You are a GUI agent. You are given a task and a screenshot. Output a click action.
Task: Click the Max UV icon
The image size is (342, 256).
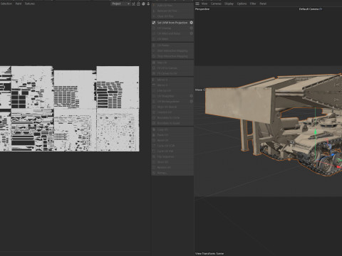click(154, 63)
